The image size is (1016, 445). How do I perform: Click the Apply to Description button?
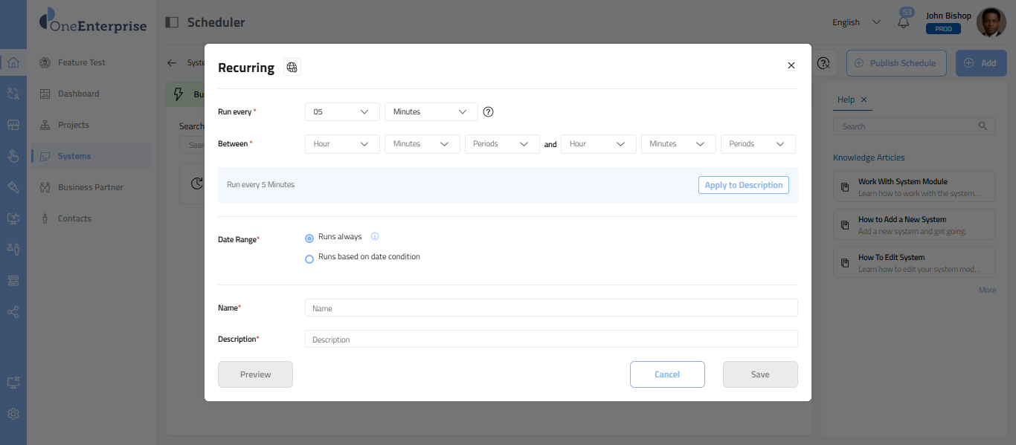click(x=743, y=185)
